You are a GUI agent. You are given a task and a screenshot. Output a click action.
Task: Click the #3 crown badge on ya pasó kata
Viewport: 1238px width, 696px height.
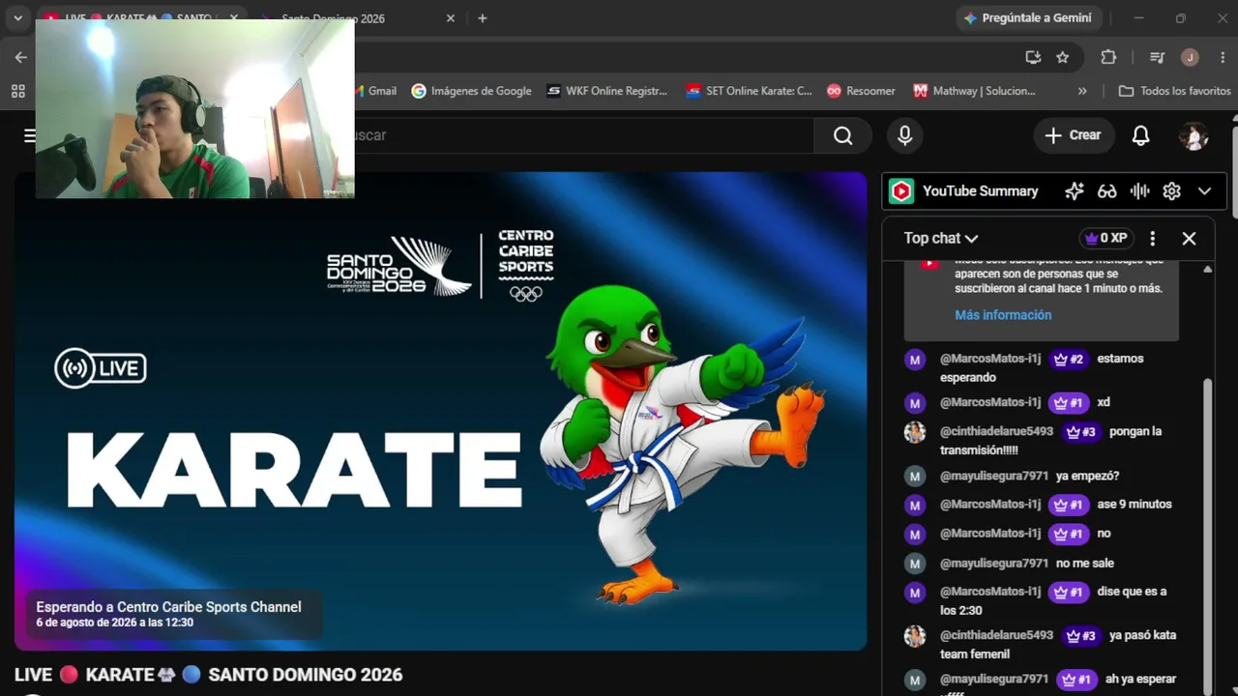pos(1081,636)
